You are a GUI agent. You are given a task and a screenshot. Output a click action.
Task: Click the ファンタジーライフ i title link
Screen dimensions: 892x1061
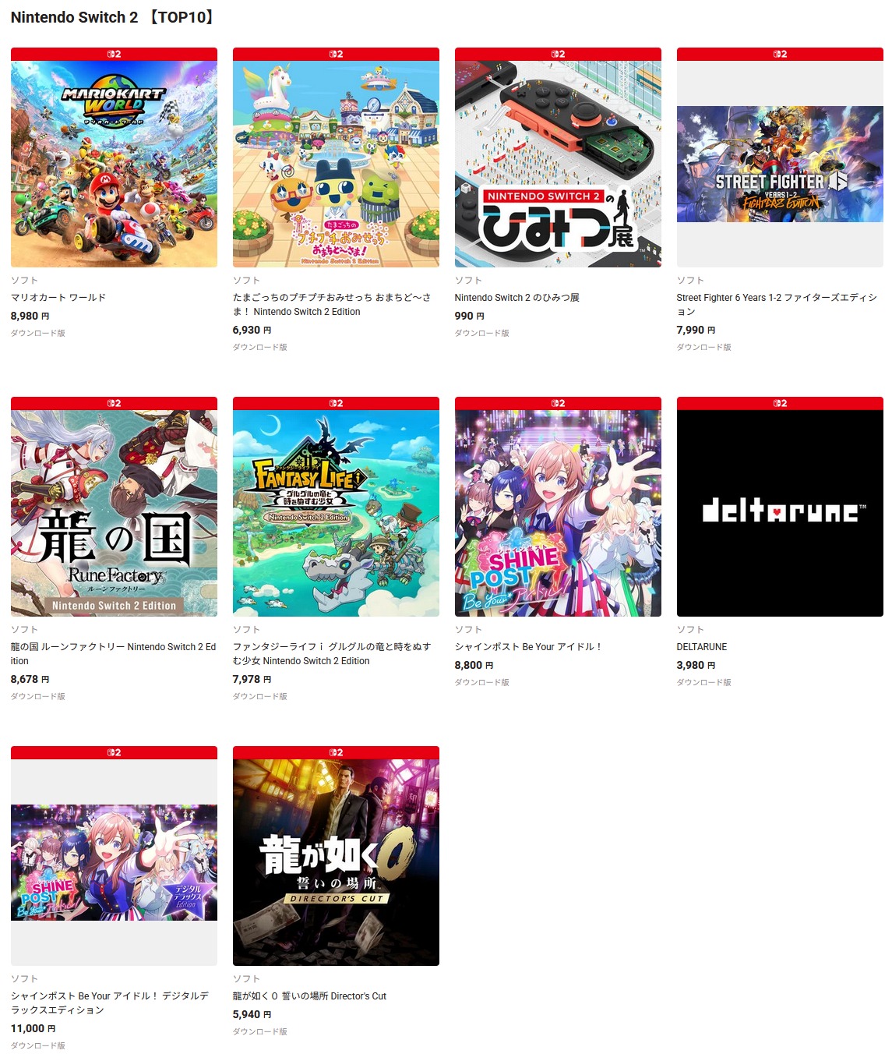332,654
